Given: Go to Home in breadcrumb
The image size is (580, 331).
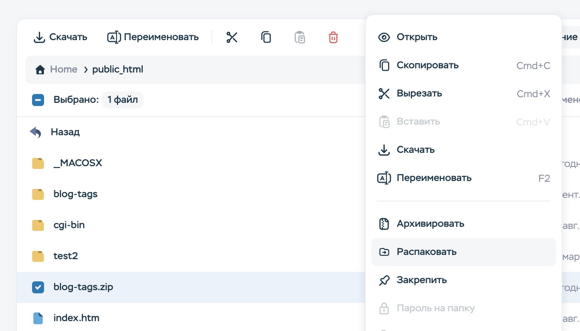Looking at the screenshot, I should tap(64, 69).
